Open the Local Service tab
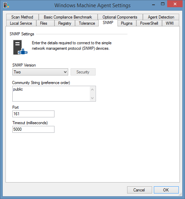Viewport: 185px width, 199px height. 21,23
